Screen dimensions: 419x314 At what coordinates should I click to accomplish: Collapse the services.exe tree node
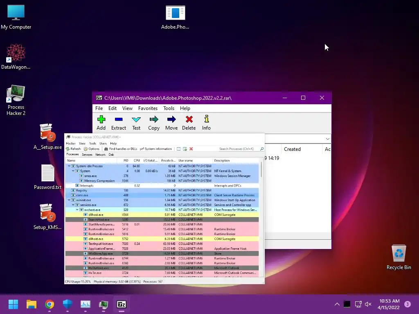pyautogui.click(x=73, y=205)
